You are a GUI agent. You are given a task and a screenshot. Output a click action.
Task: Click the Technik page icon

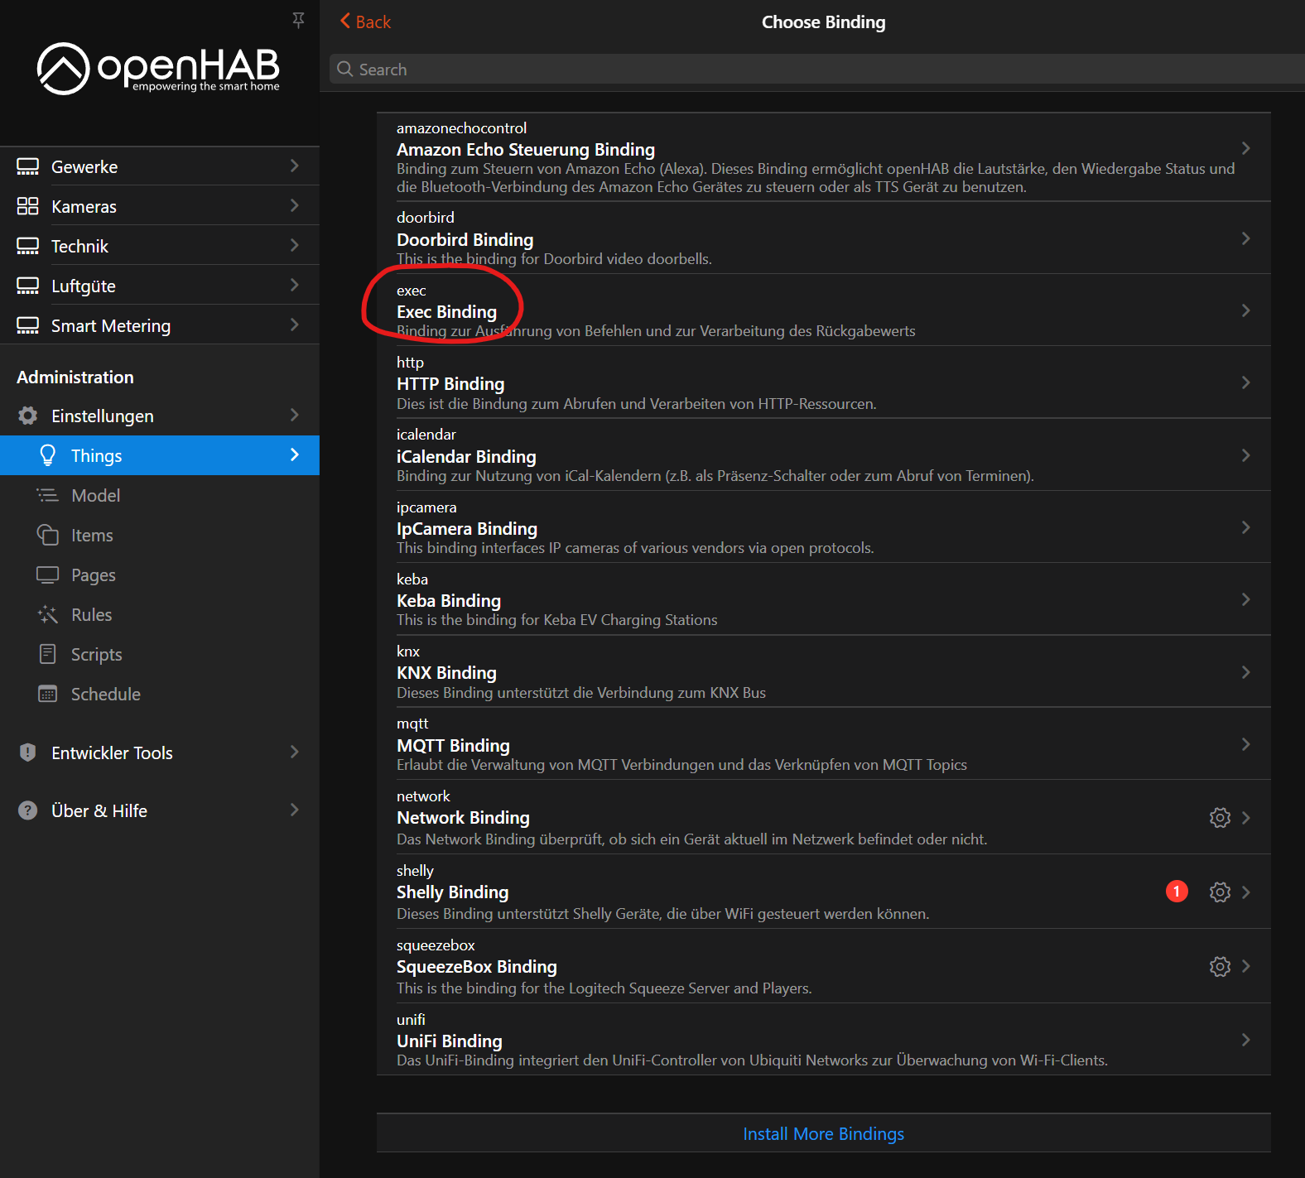28,246
